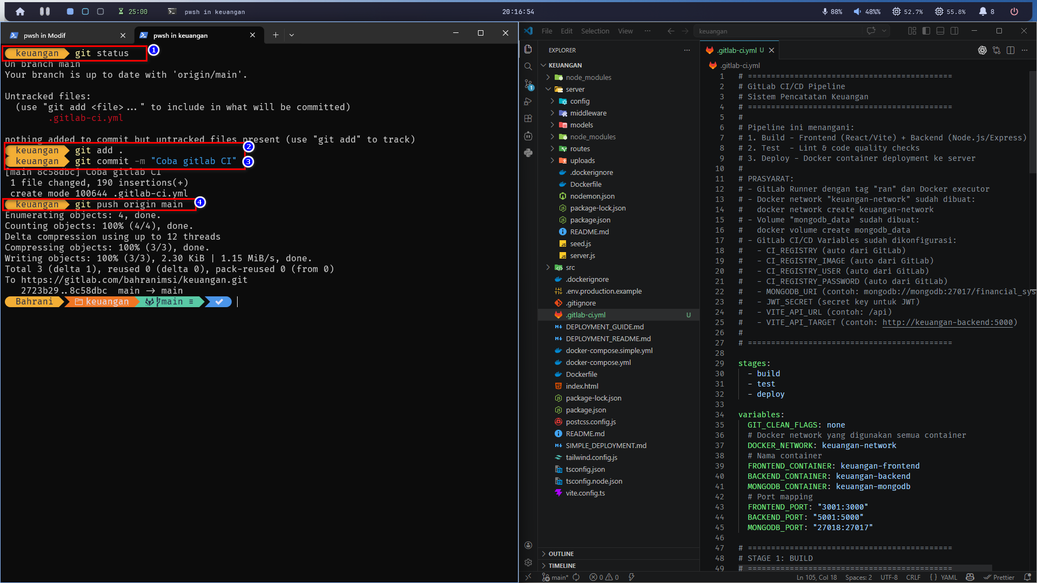Open the Python view icon in activity bar
The image size is (1037, 583).
coord(528,153)
